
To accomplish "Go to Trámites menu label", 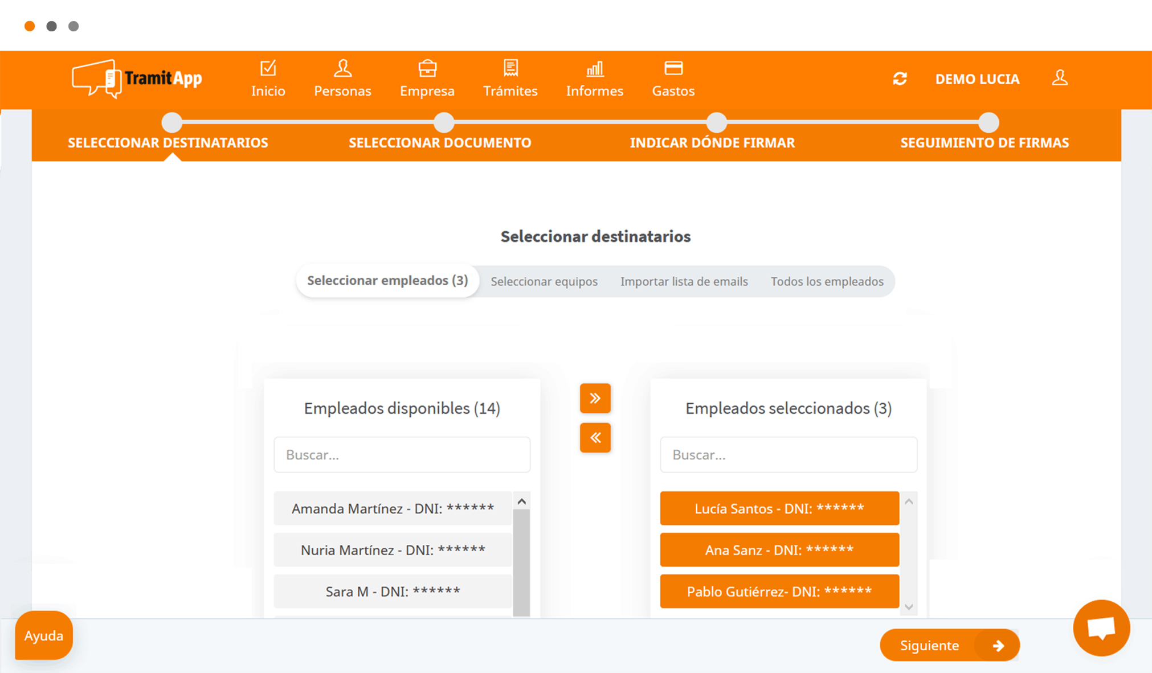I will click(x=510, y=91).
